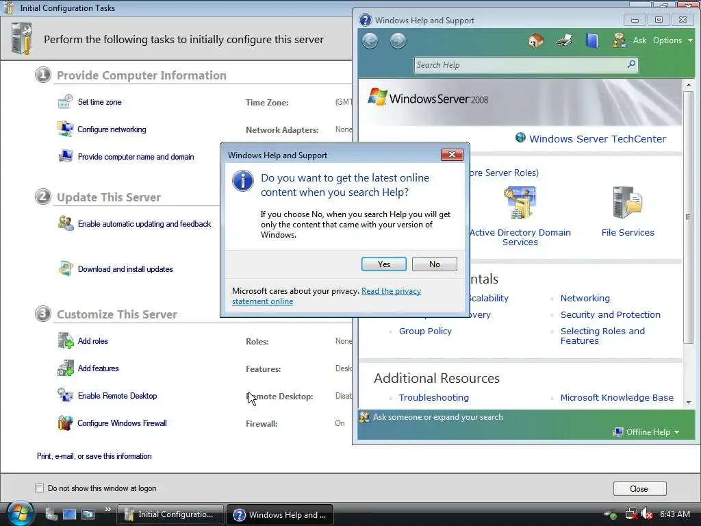This screenshot has width=701, height=526.
Task: Click the Enable Remote Desktop icon
Action: [x=65, y=395]
